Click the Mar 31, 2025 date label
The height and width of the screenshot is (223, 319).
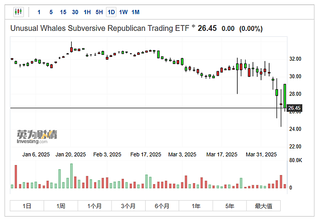click(261, 154)
